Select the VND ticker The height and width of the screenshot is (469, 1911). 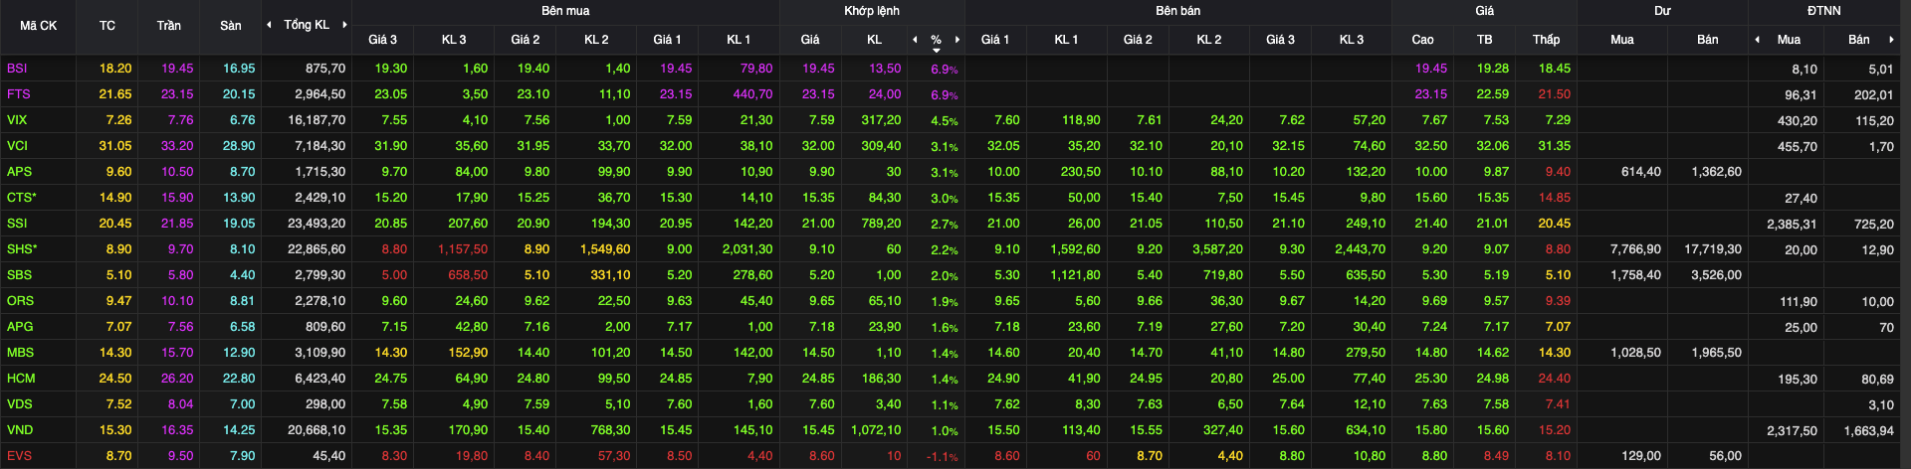(20, 430)
